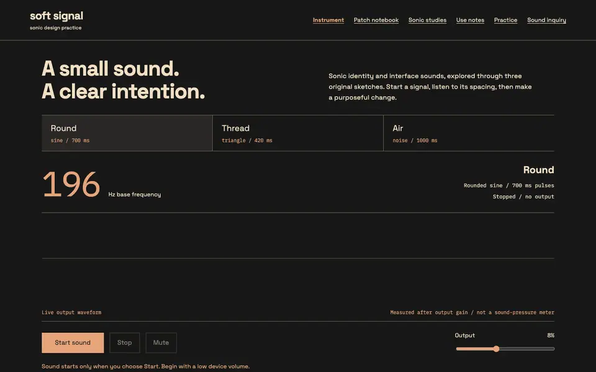Switch to the Thread triangle sketch
The width and height of the screenshot is (596, 372).
point(298,133)
